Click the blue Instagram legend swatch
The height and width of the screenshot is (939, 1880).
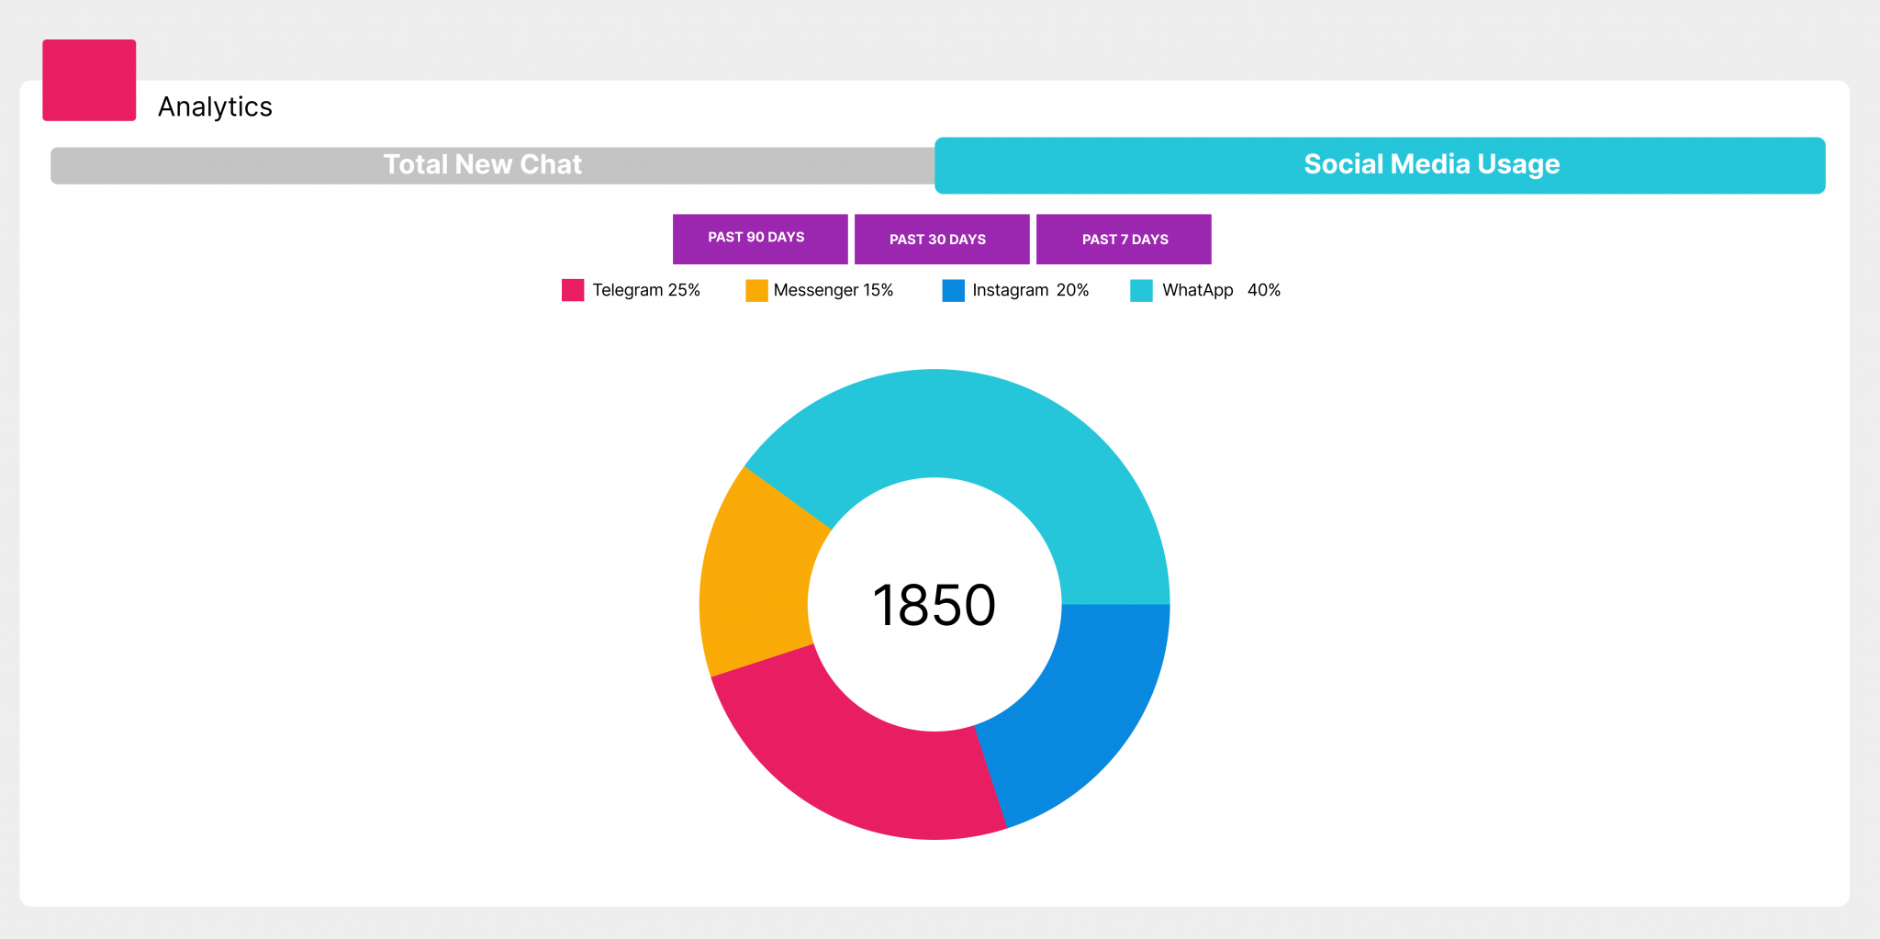(953, 290)
